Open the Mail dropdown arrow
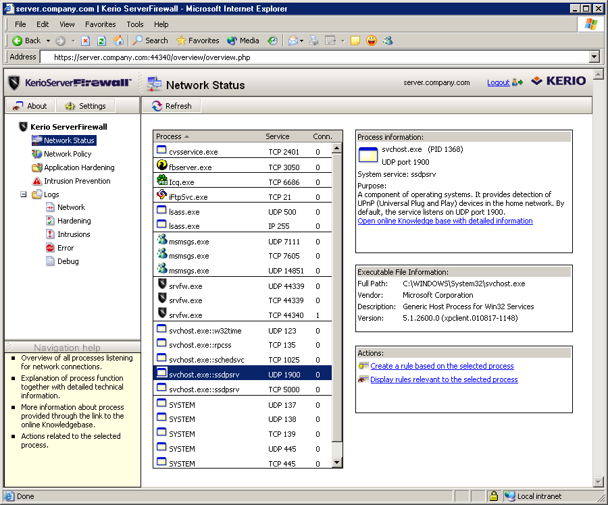 tap(302, 41)
